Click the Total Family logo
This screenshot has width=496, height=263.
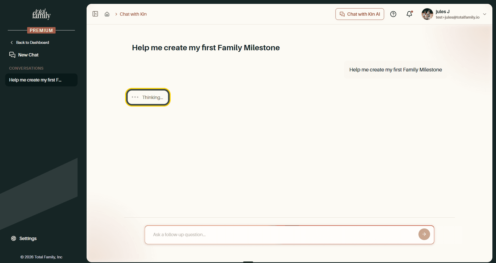[41, 14]
